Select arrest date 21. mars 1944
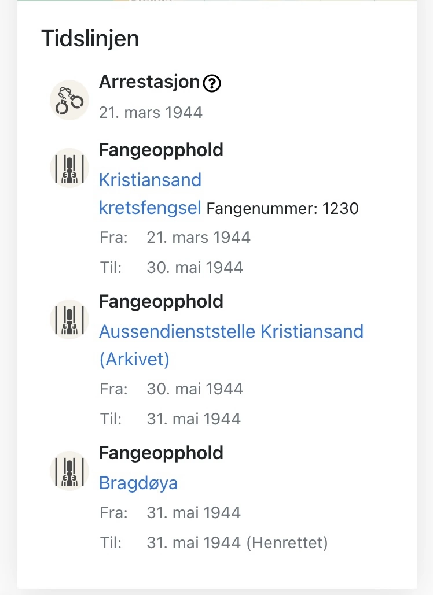 click(x=151, y=113)
